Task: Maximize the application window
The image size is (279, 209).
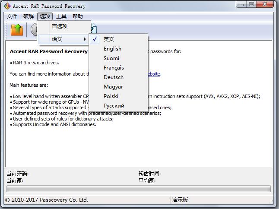Action: click(251, 4)
